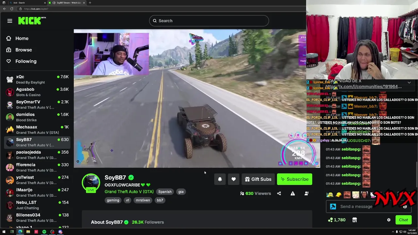Click the Gift Subs button
Image resolution: width=418 pixels, height=235 pixels.
coord(258,179)
